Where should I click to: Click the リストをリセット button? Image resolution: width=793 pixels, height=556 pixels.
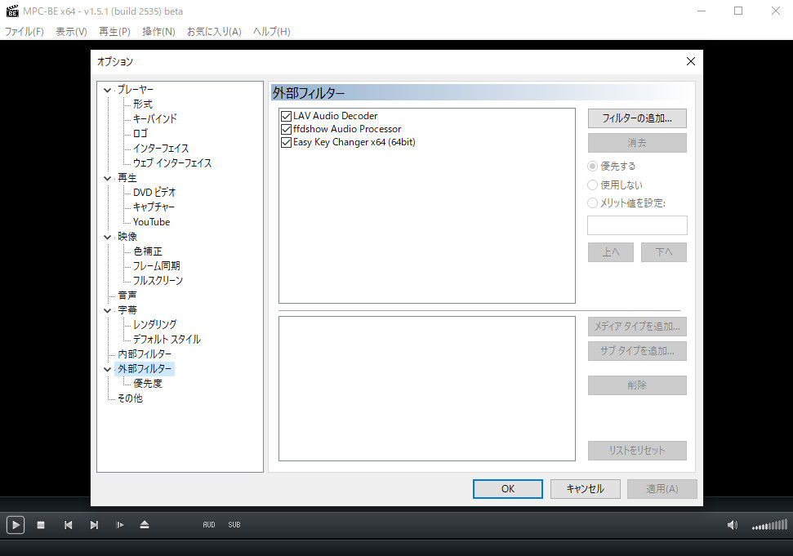637,451
